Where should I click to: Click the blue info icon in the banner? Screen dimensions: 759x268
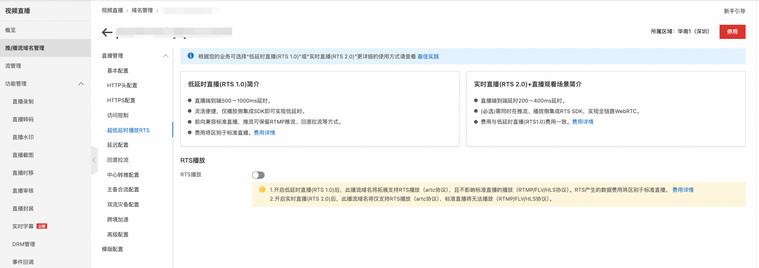191,56
